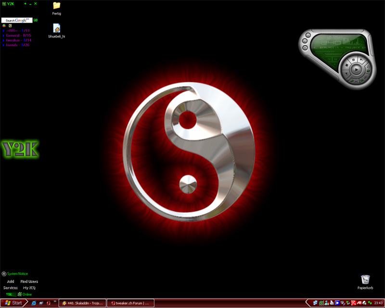Select the bhuebeli_hi file icon

pos(56,28)
